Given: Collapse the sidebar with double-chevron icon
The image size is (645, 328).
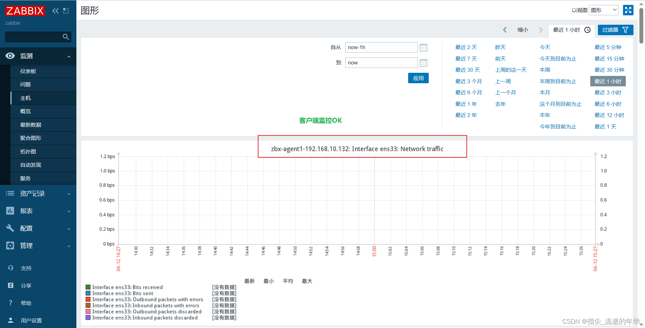Looking at the screenshot, I should [55, 11].
